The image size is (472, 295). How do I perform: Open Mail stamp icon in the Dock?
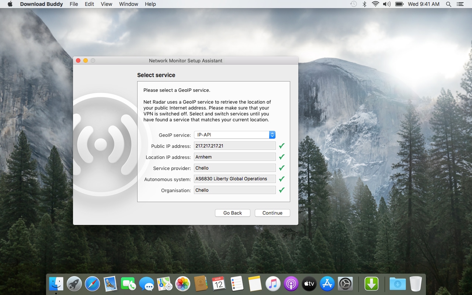[x=110, y=284]
